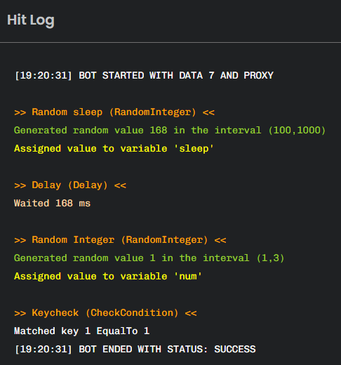Click the Hit Log heading
This screenshot has height=365, width=341.
tap(31, 20)
